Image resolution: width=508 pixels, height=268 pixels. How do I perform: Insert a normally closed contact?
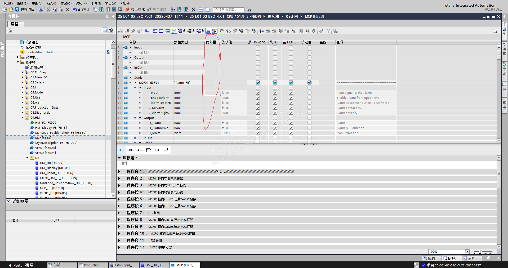tap(130, 150)
